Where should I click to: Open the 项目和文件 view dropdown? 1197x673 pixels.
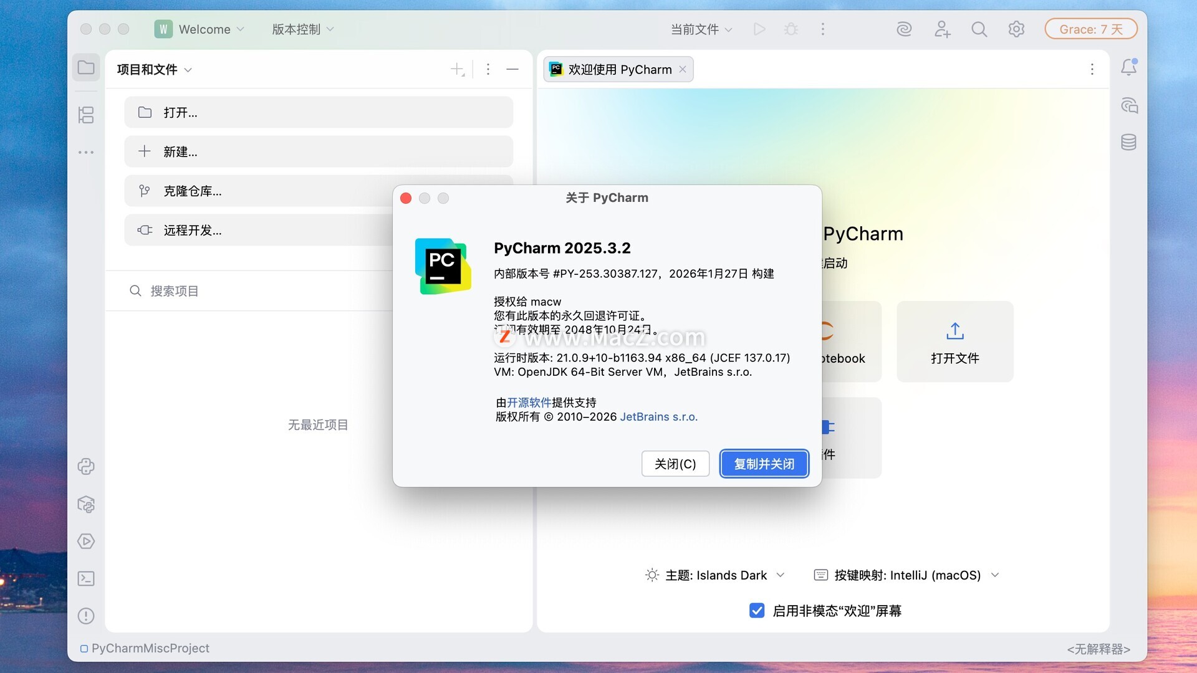[x=154, y=69]
